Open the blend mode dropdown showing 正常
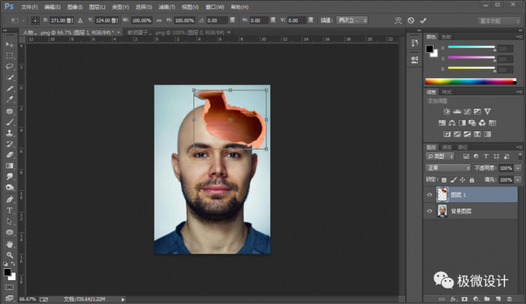 (x=448, y=168)
